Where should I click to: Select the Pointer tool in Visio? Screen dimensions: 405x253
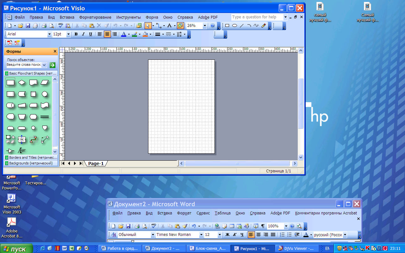coord(147,26)
